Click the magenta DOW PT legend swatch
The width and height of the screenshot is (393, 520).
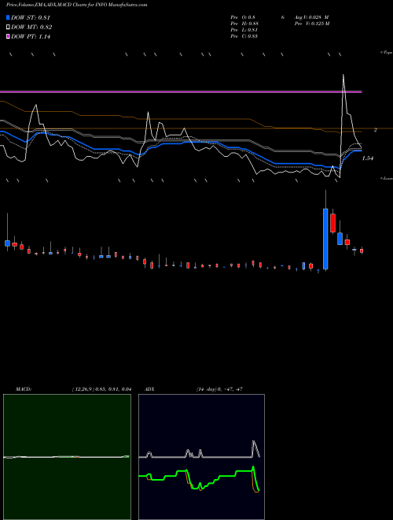8,36
